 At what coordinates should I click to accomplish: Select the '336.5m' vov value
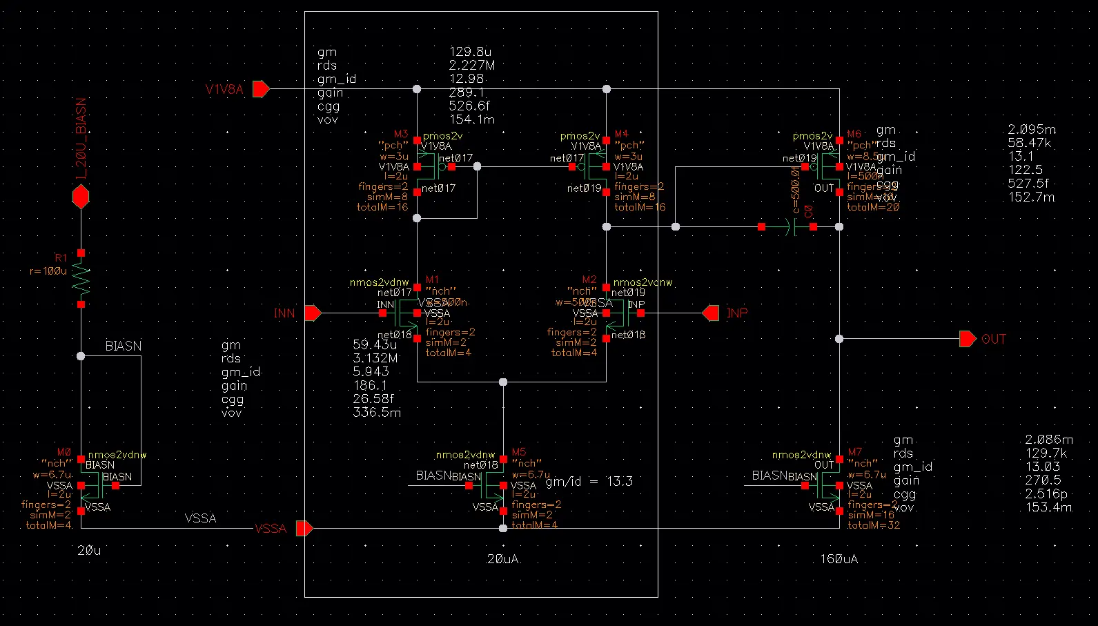pos(377,413)
